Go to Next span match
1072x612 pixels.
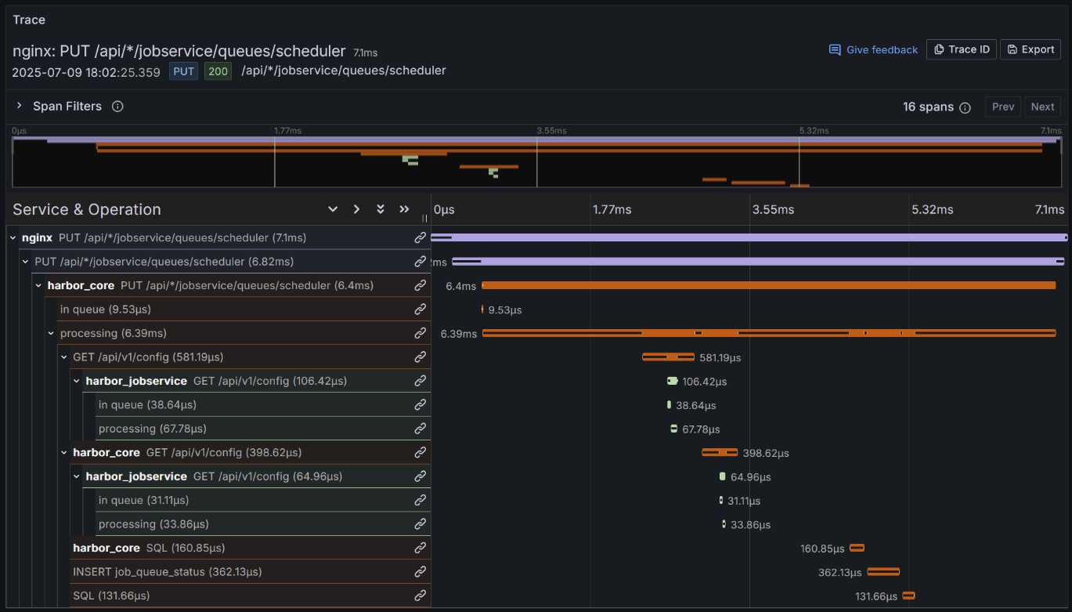coord(1042,107)
